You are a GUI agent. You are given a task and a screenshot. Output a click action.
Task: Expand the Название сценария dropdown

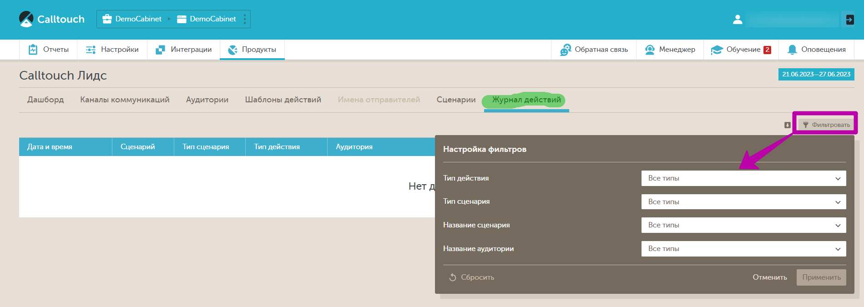(743, 225)
